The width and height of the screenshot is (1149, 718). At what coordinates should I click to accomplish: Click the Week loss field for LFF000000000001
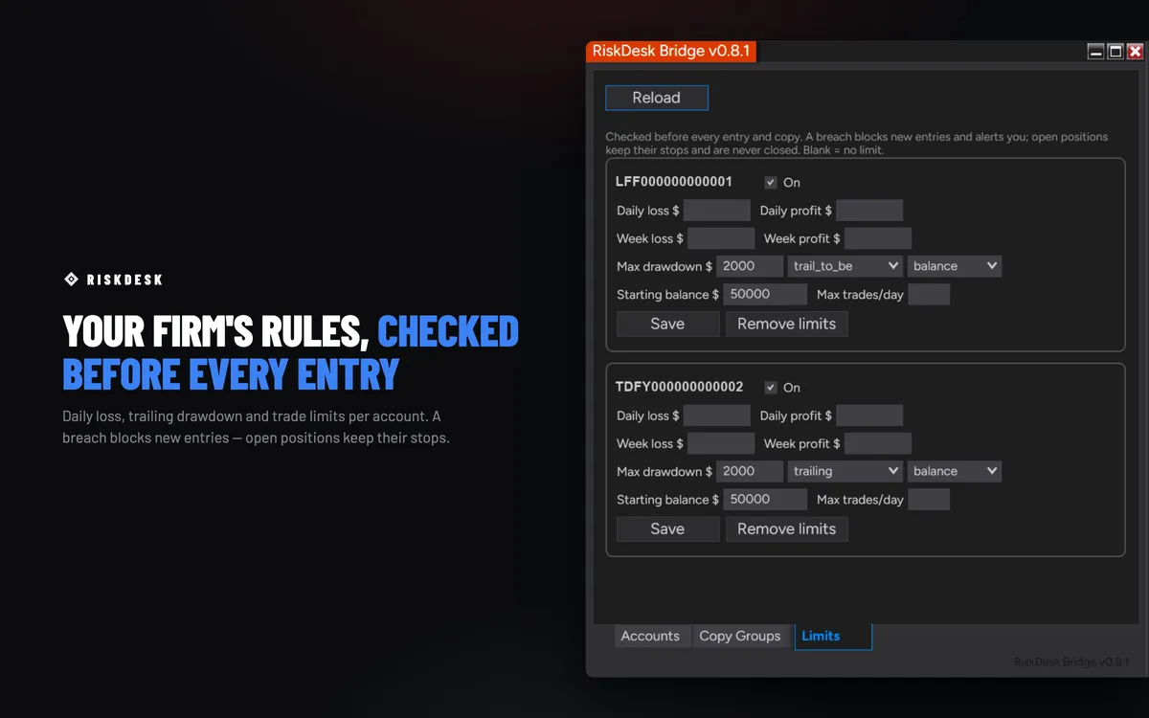point(721,238)
